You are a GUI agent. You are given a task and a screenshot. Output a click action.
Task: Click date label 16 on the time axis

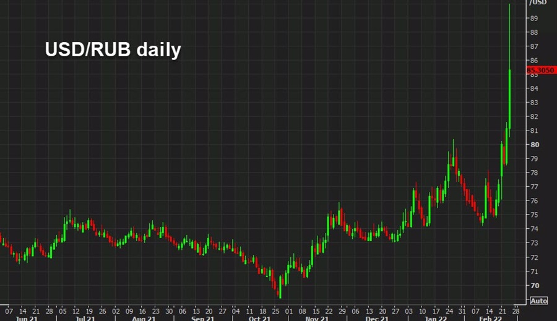point(142,311)
